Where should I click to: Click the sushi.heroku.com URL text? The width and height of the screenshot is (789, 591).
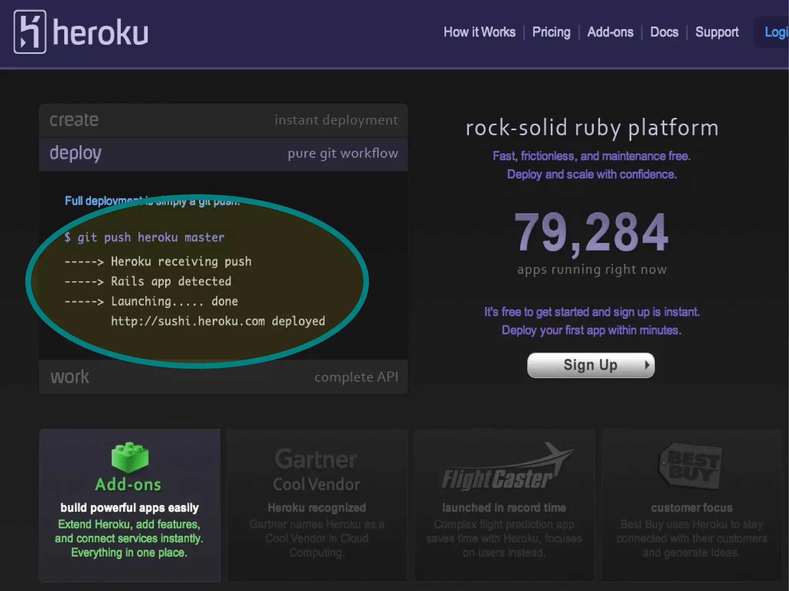pos(188,321)
